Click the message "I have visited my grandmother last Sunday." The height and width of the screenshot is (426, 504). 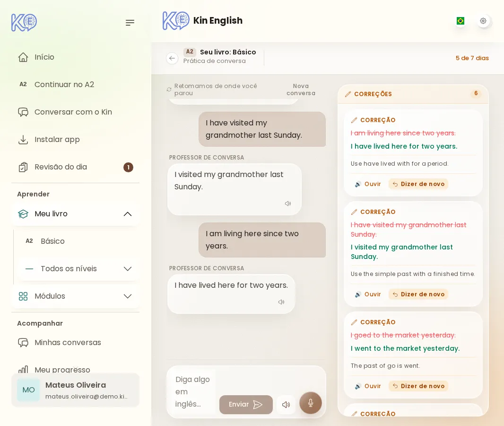point(262,129)
